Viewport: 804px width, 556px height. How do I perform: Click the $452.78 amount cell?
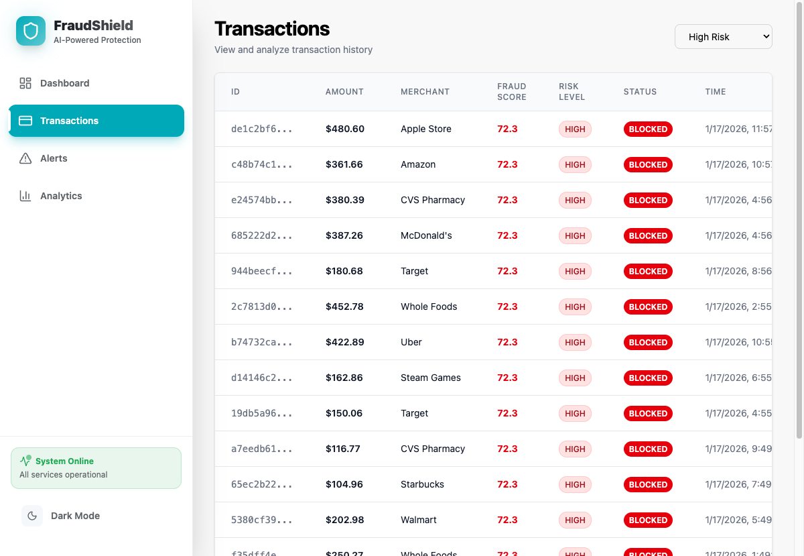click(344, 307)
